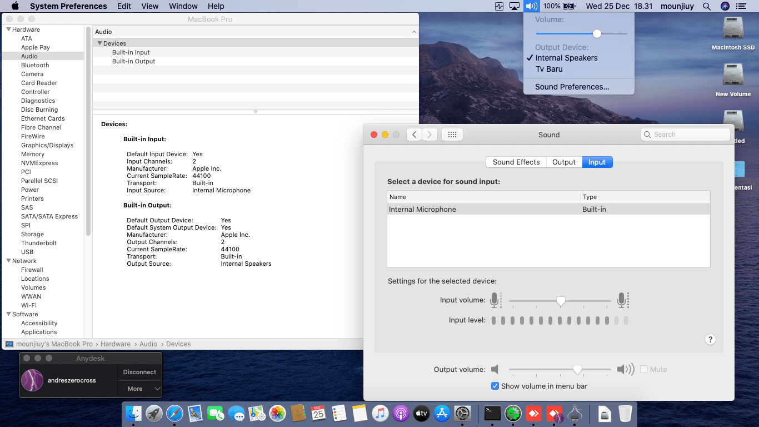Open the AirPlay display menu bar icon
Image resolution: width=759 pixels, height=427 pixels.
(515, 6)
